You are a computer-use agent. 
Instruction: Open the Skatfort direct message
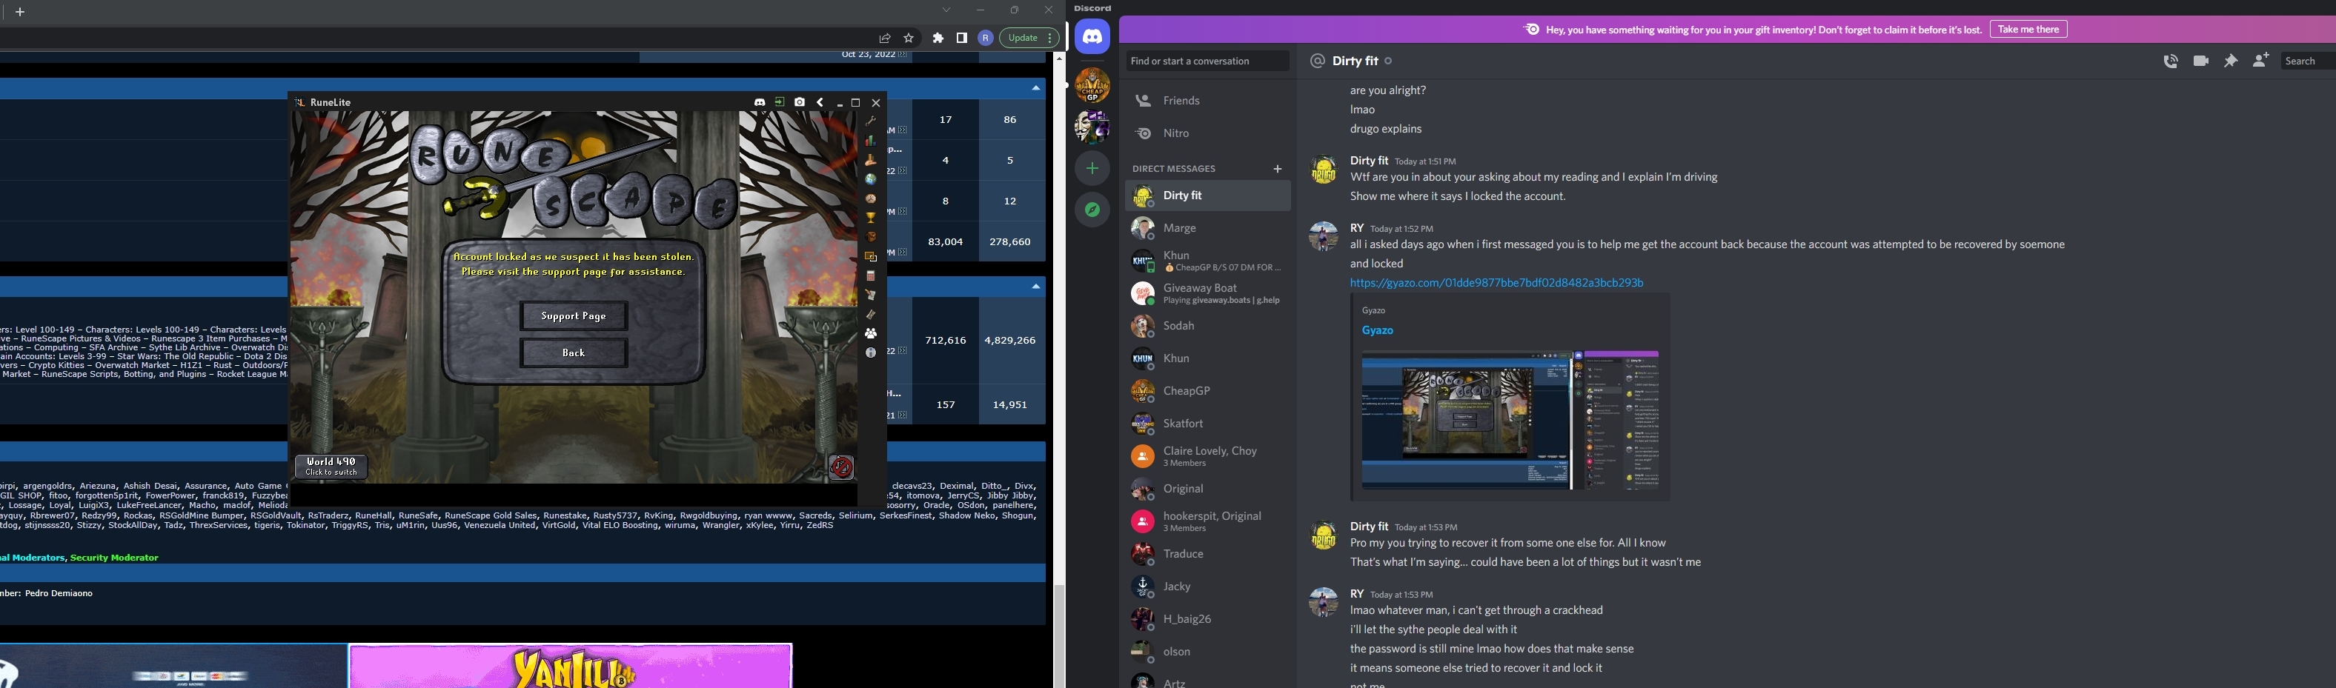tap(1207, 424)
